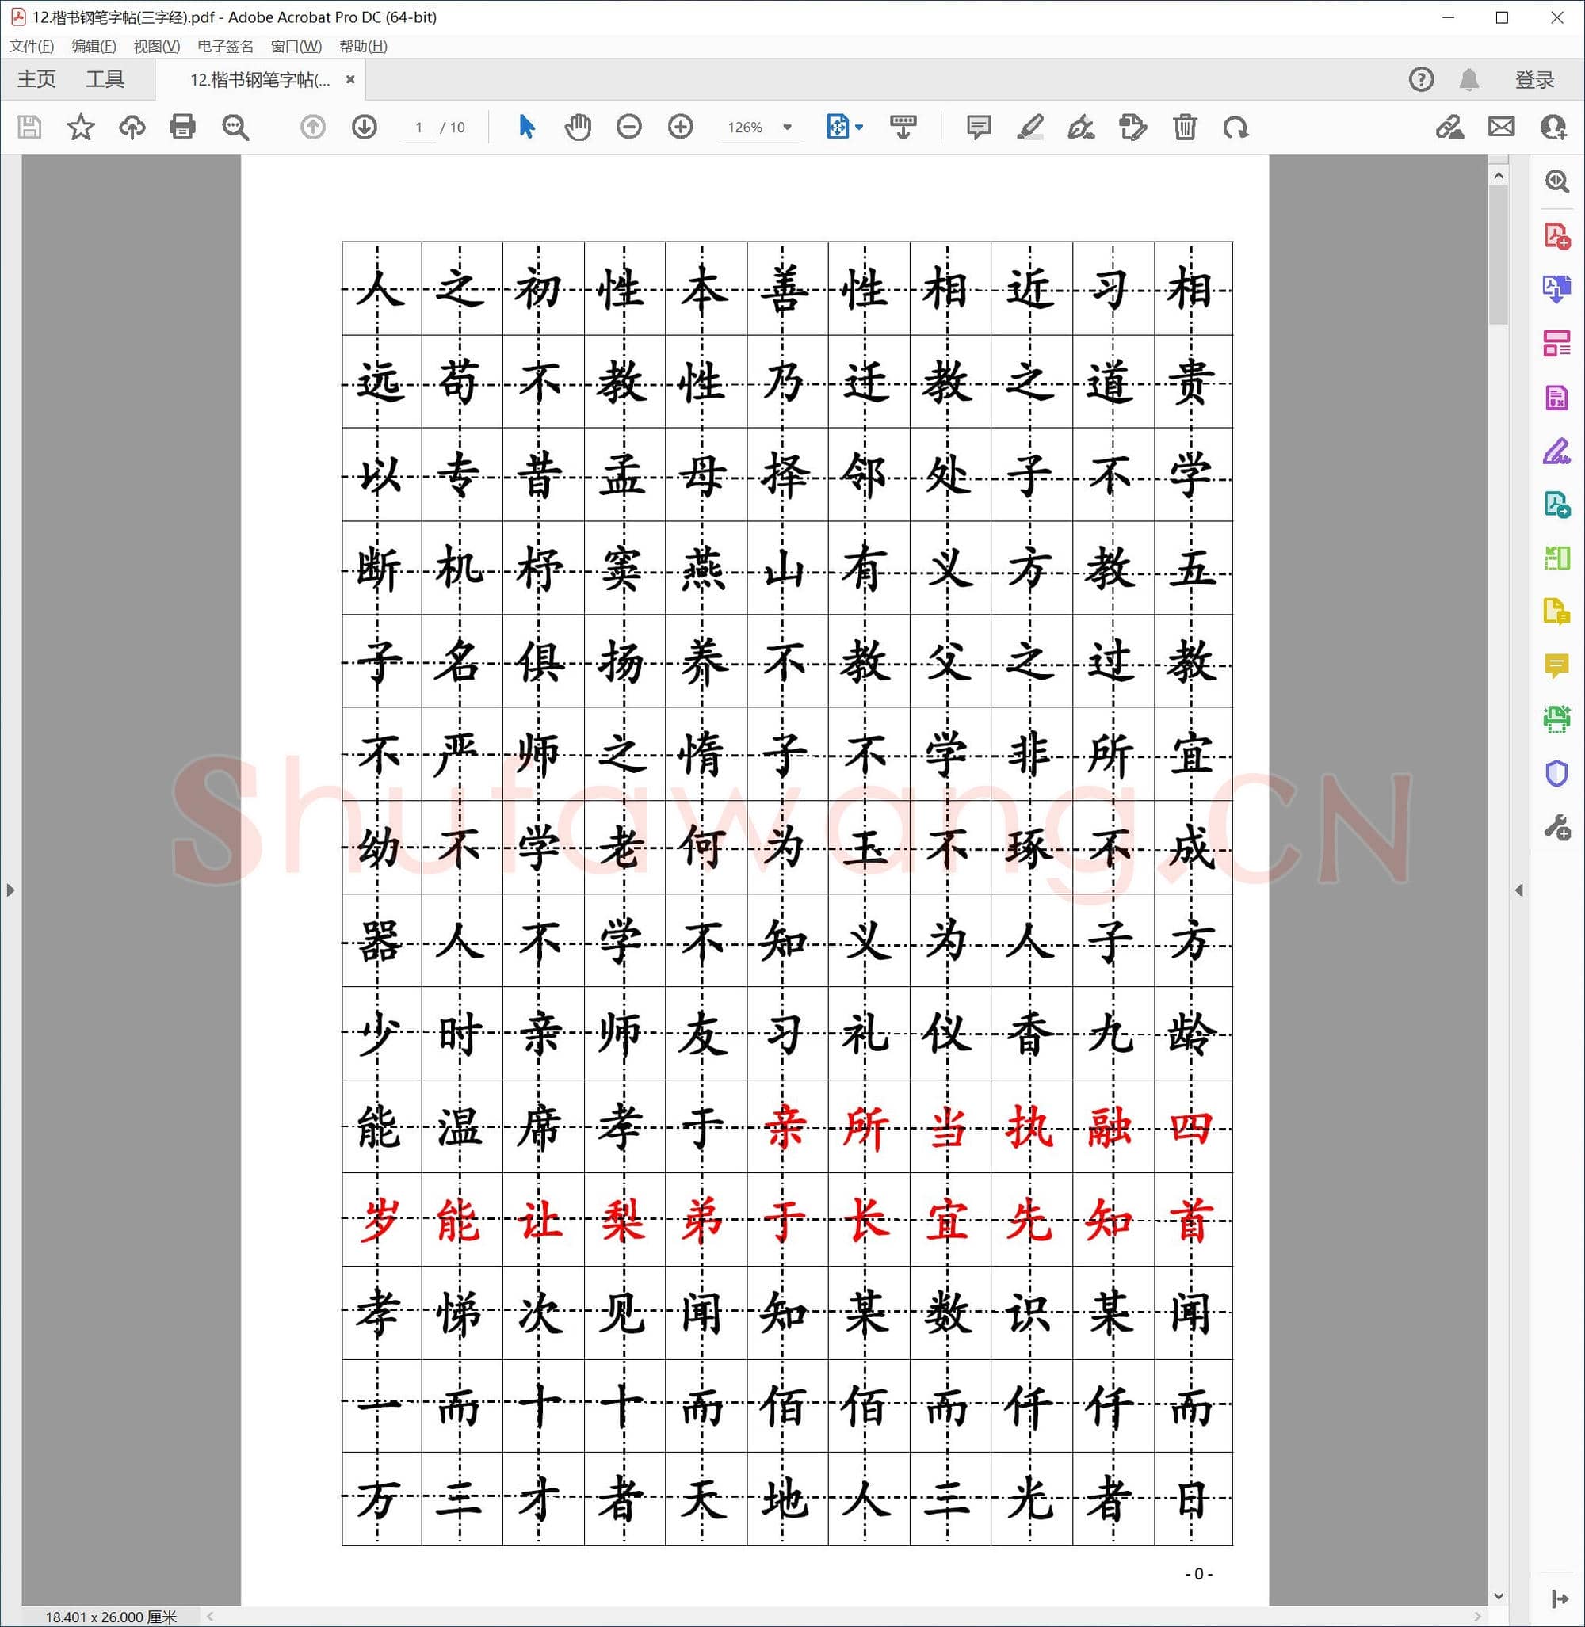Activate the arrow Selection tool
Screen dimensions: 1585x1627
tap(526, 127)
